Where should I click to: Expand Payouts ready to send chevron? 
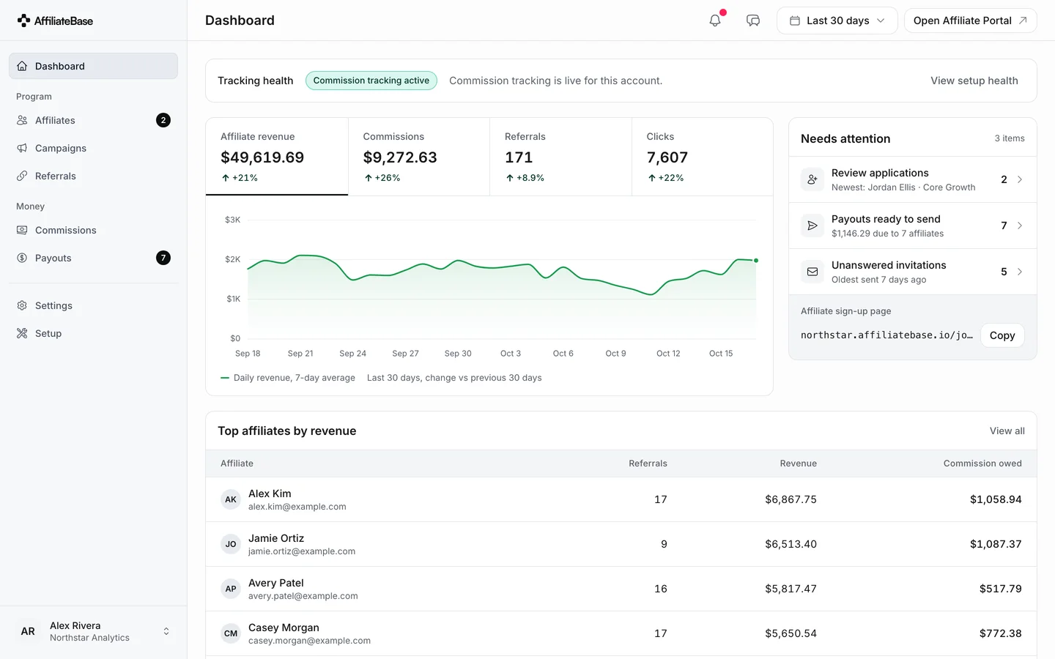point(1020,226)
